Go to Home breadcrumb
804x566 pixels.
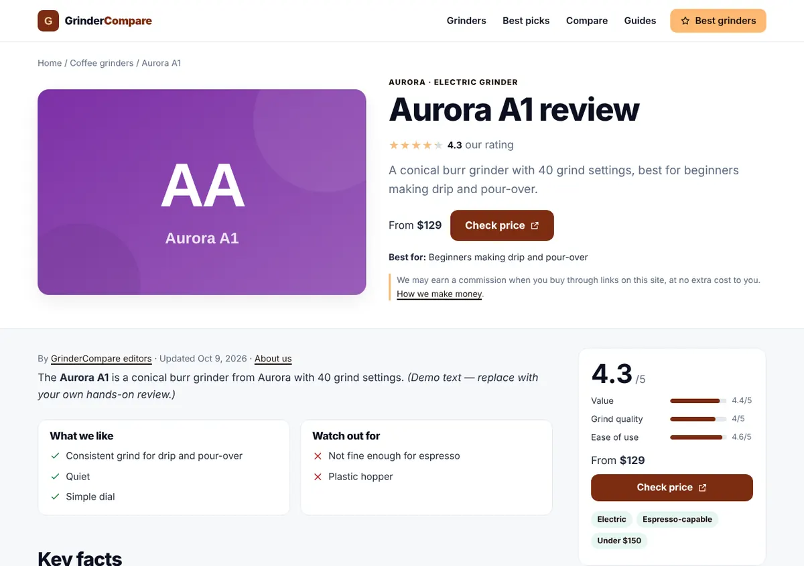pos(50,63)
